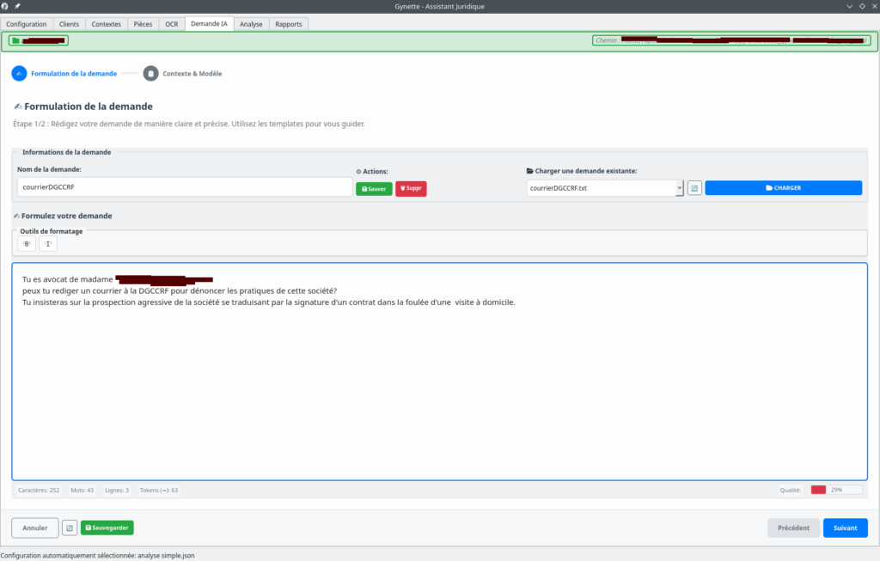Open the OCR tab

[172, 24]
